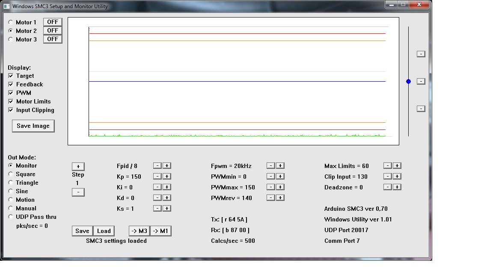Copy settings to M3
The height and width of the screenshot is (277, 493).
pos(139,231)
